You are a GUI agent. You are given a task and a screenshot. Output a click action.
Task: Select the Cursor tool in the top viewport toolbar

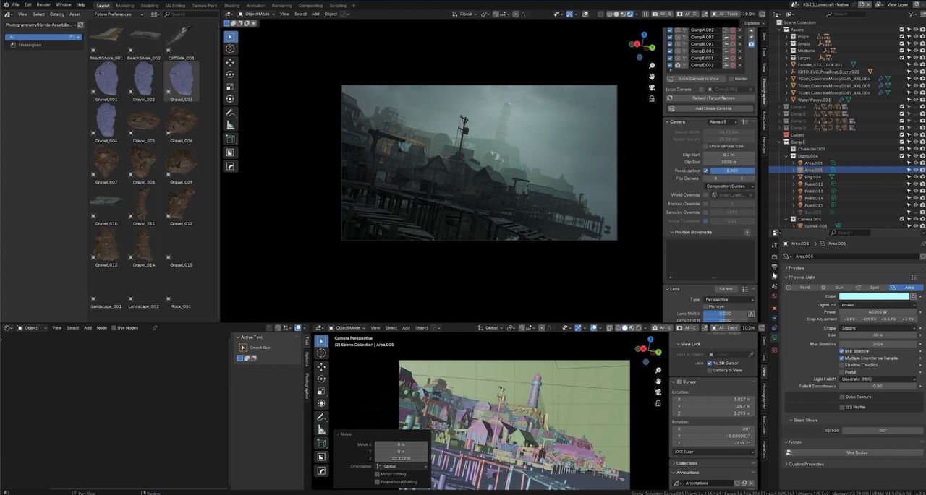230,48
